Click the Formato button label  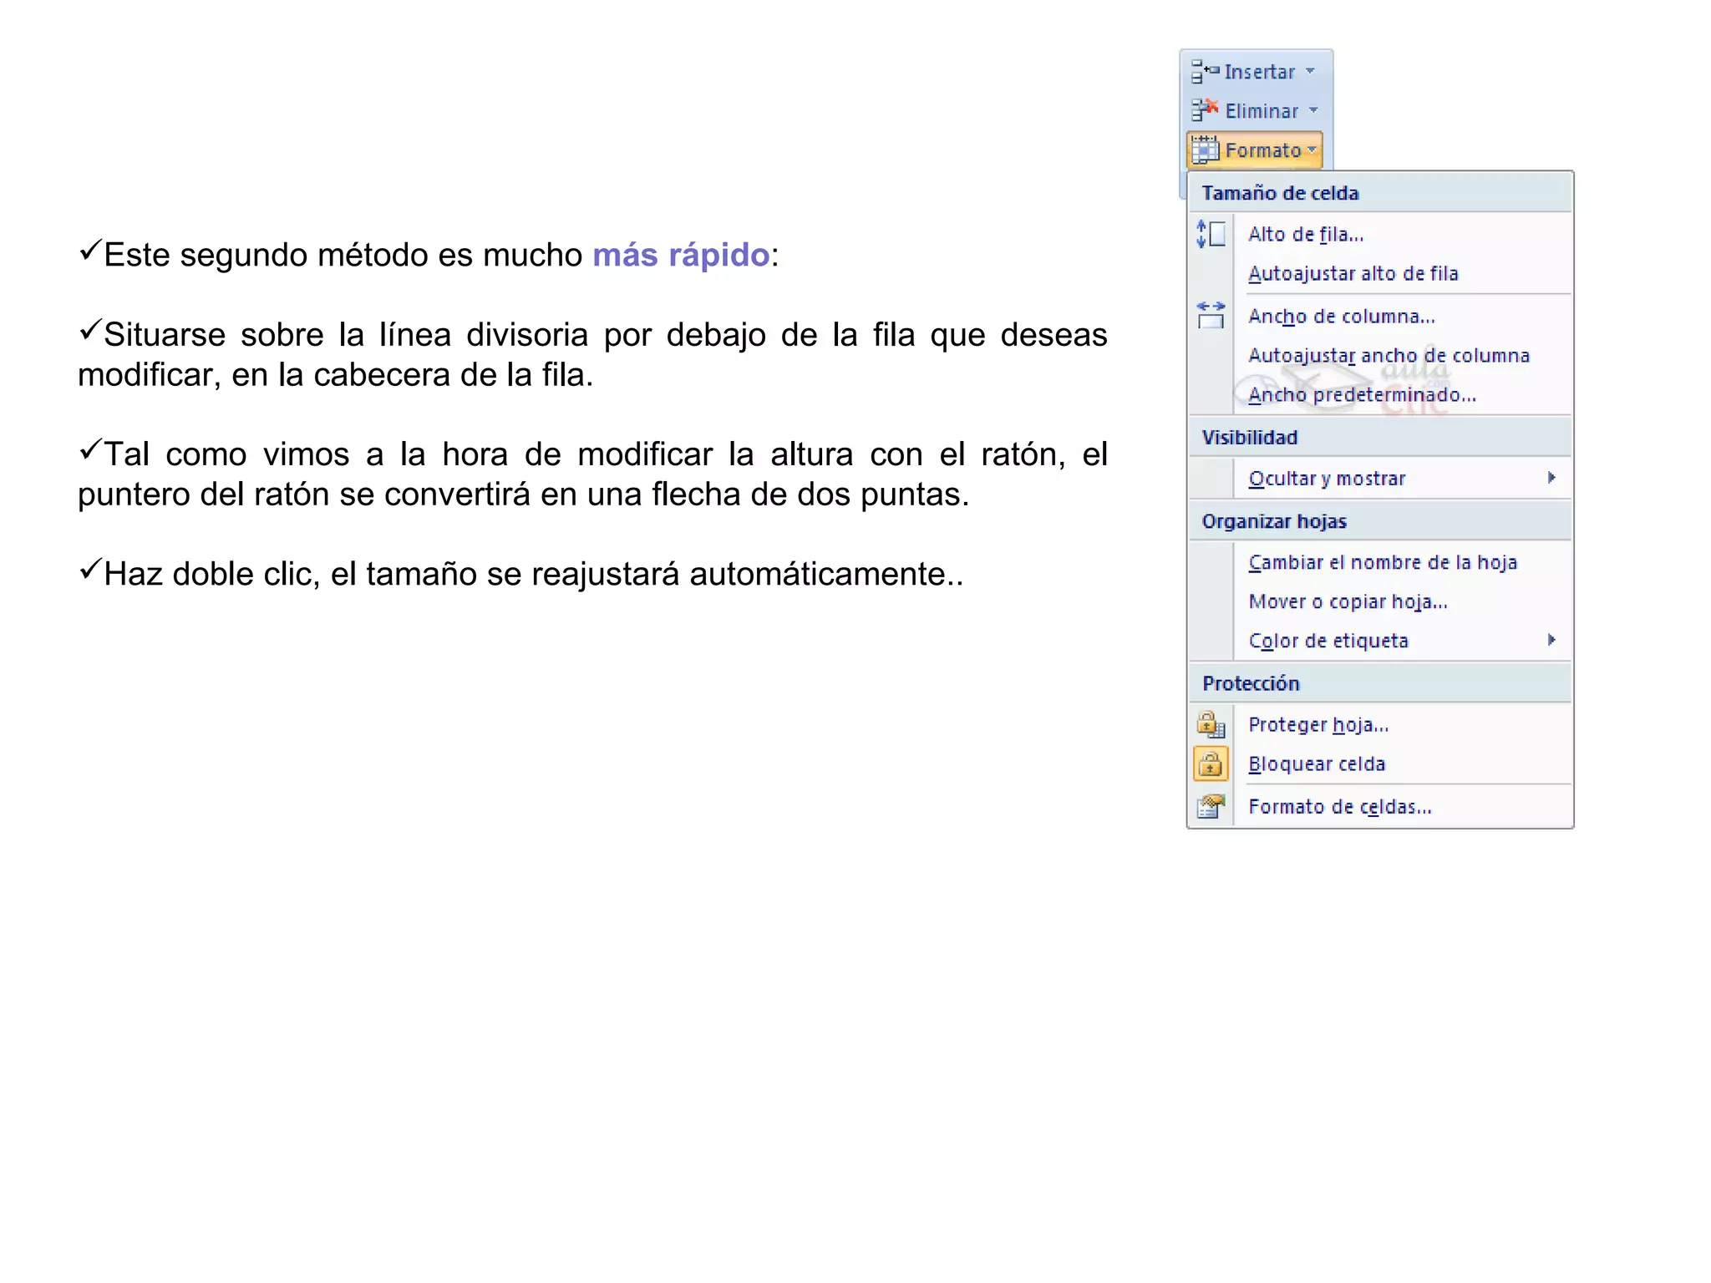coord(1263,150)
